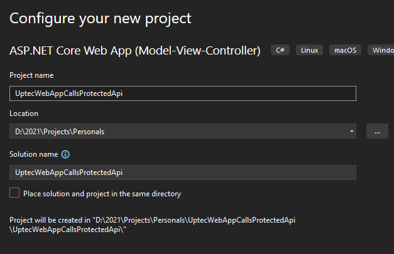Click the D:\2021\Projects\Personals location path
Viewport: 394px width, 254px height.
click(x=60, y=131)
